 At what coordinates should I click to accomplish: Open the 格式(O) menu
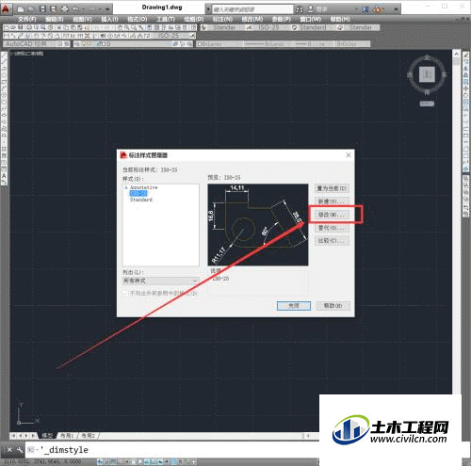point(138,19)
